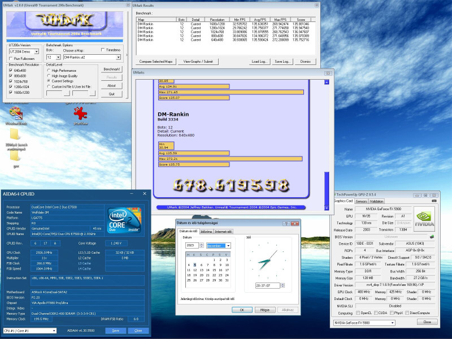Click OK in the date and time dialog
The height and width of the screenshot is (339, 452).
(x=242, y=310)
